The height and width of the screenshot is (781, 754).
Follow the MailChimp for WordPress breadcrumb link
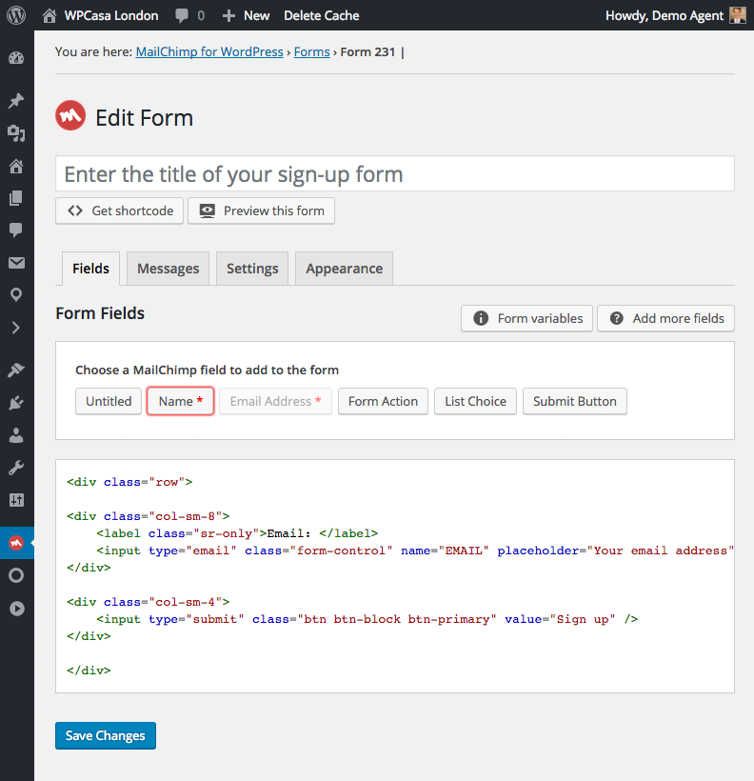tap(209, 52)
